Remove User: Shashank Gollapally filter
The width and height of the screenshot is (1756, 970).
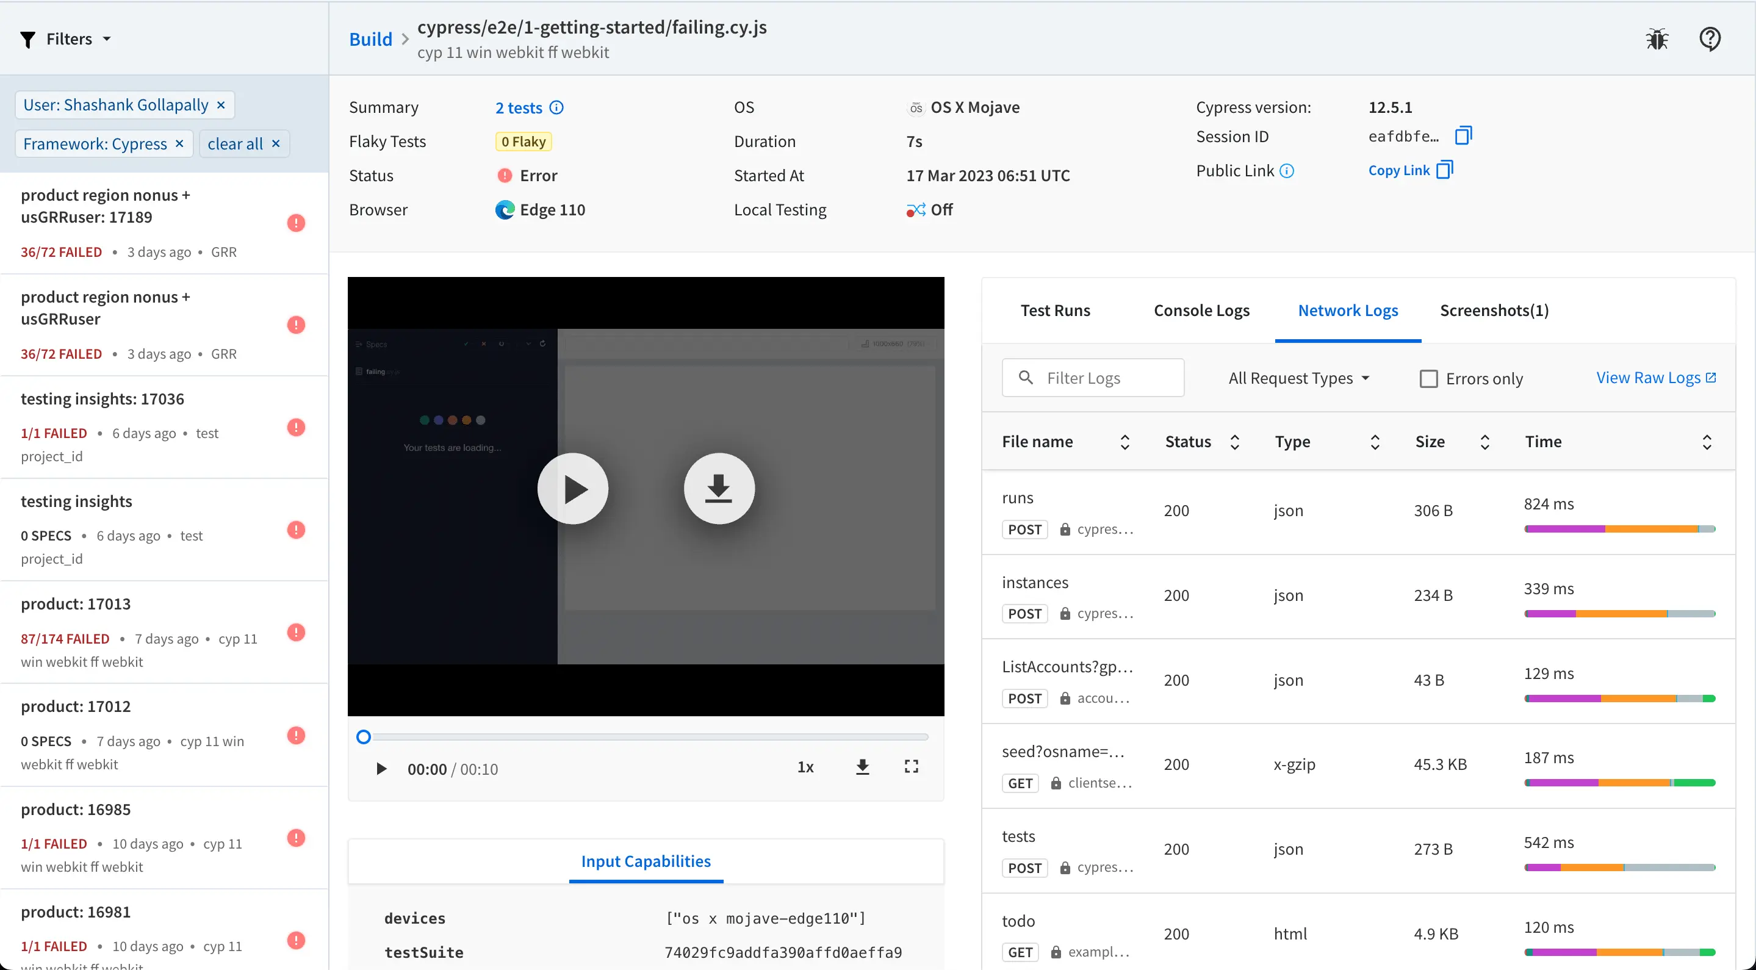click(x=221, y=105)
